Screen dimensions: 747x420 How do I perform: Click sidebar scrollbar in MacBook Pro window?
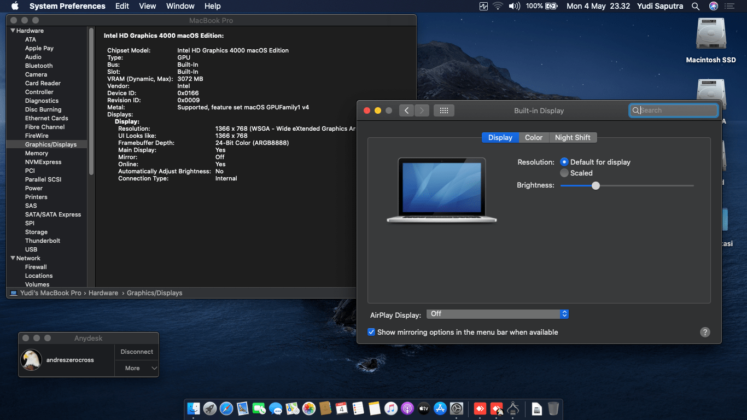click(x=91, y=101)
